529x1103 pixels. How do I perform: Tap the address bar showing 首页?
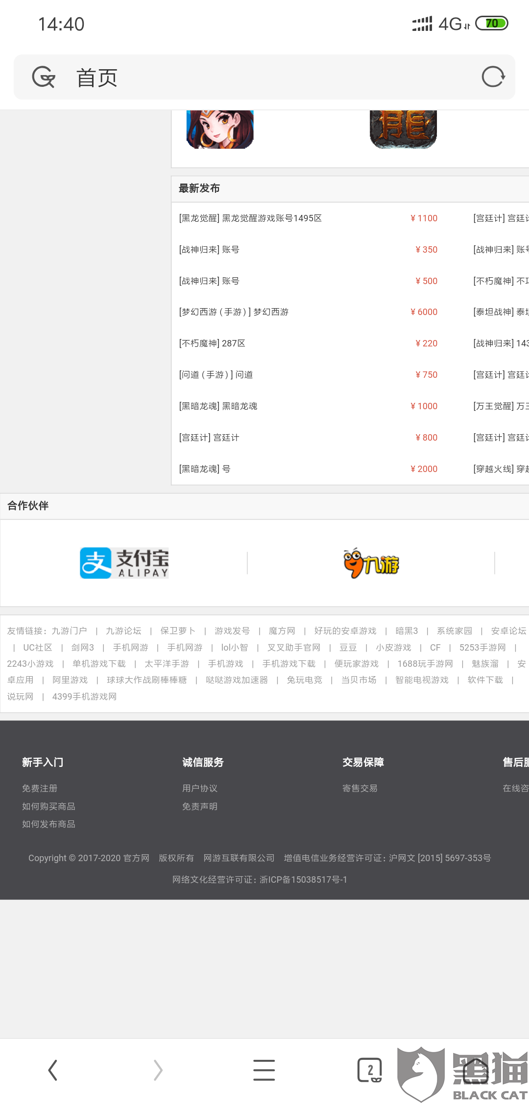(264, 78)
